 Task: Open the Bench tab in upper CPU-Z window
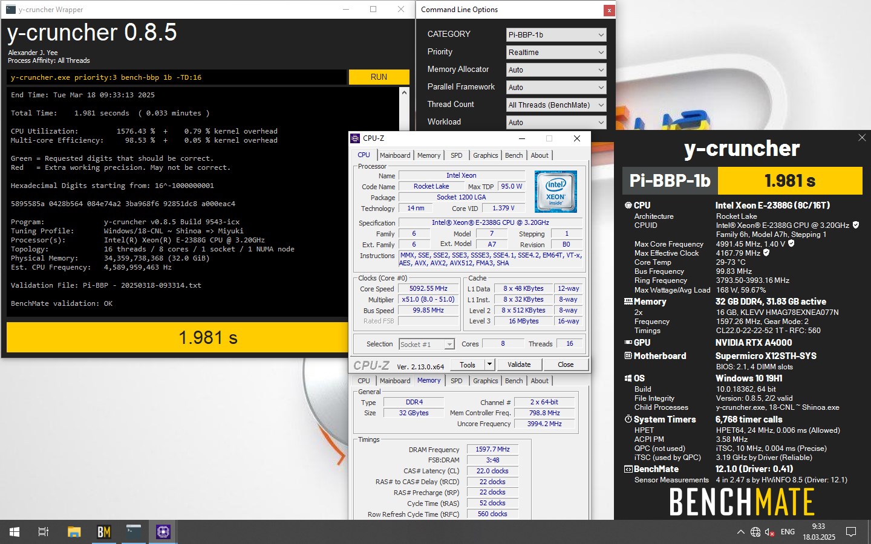pyautogui.click(x=514, y=155)
